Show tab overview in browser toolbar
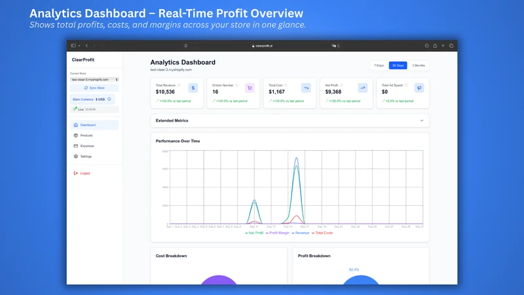 coord(451,45)
